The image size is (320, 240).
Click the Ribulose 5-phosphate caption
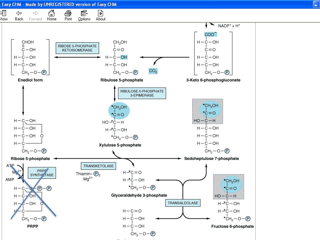[122, 80]
